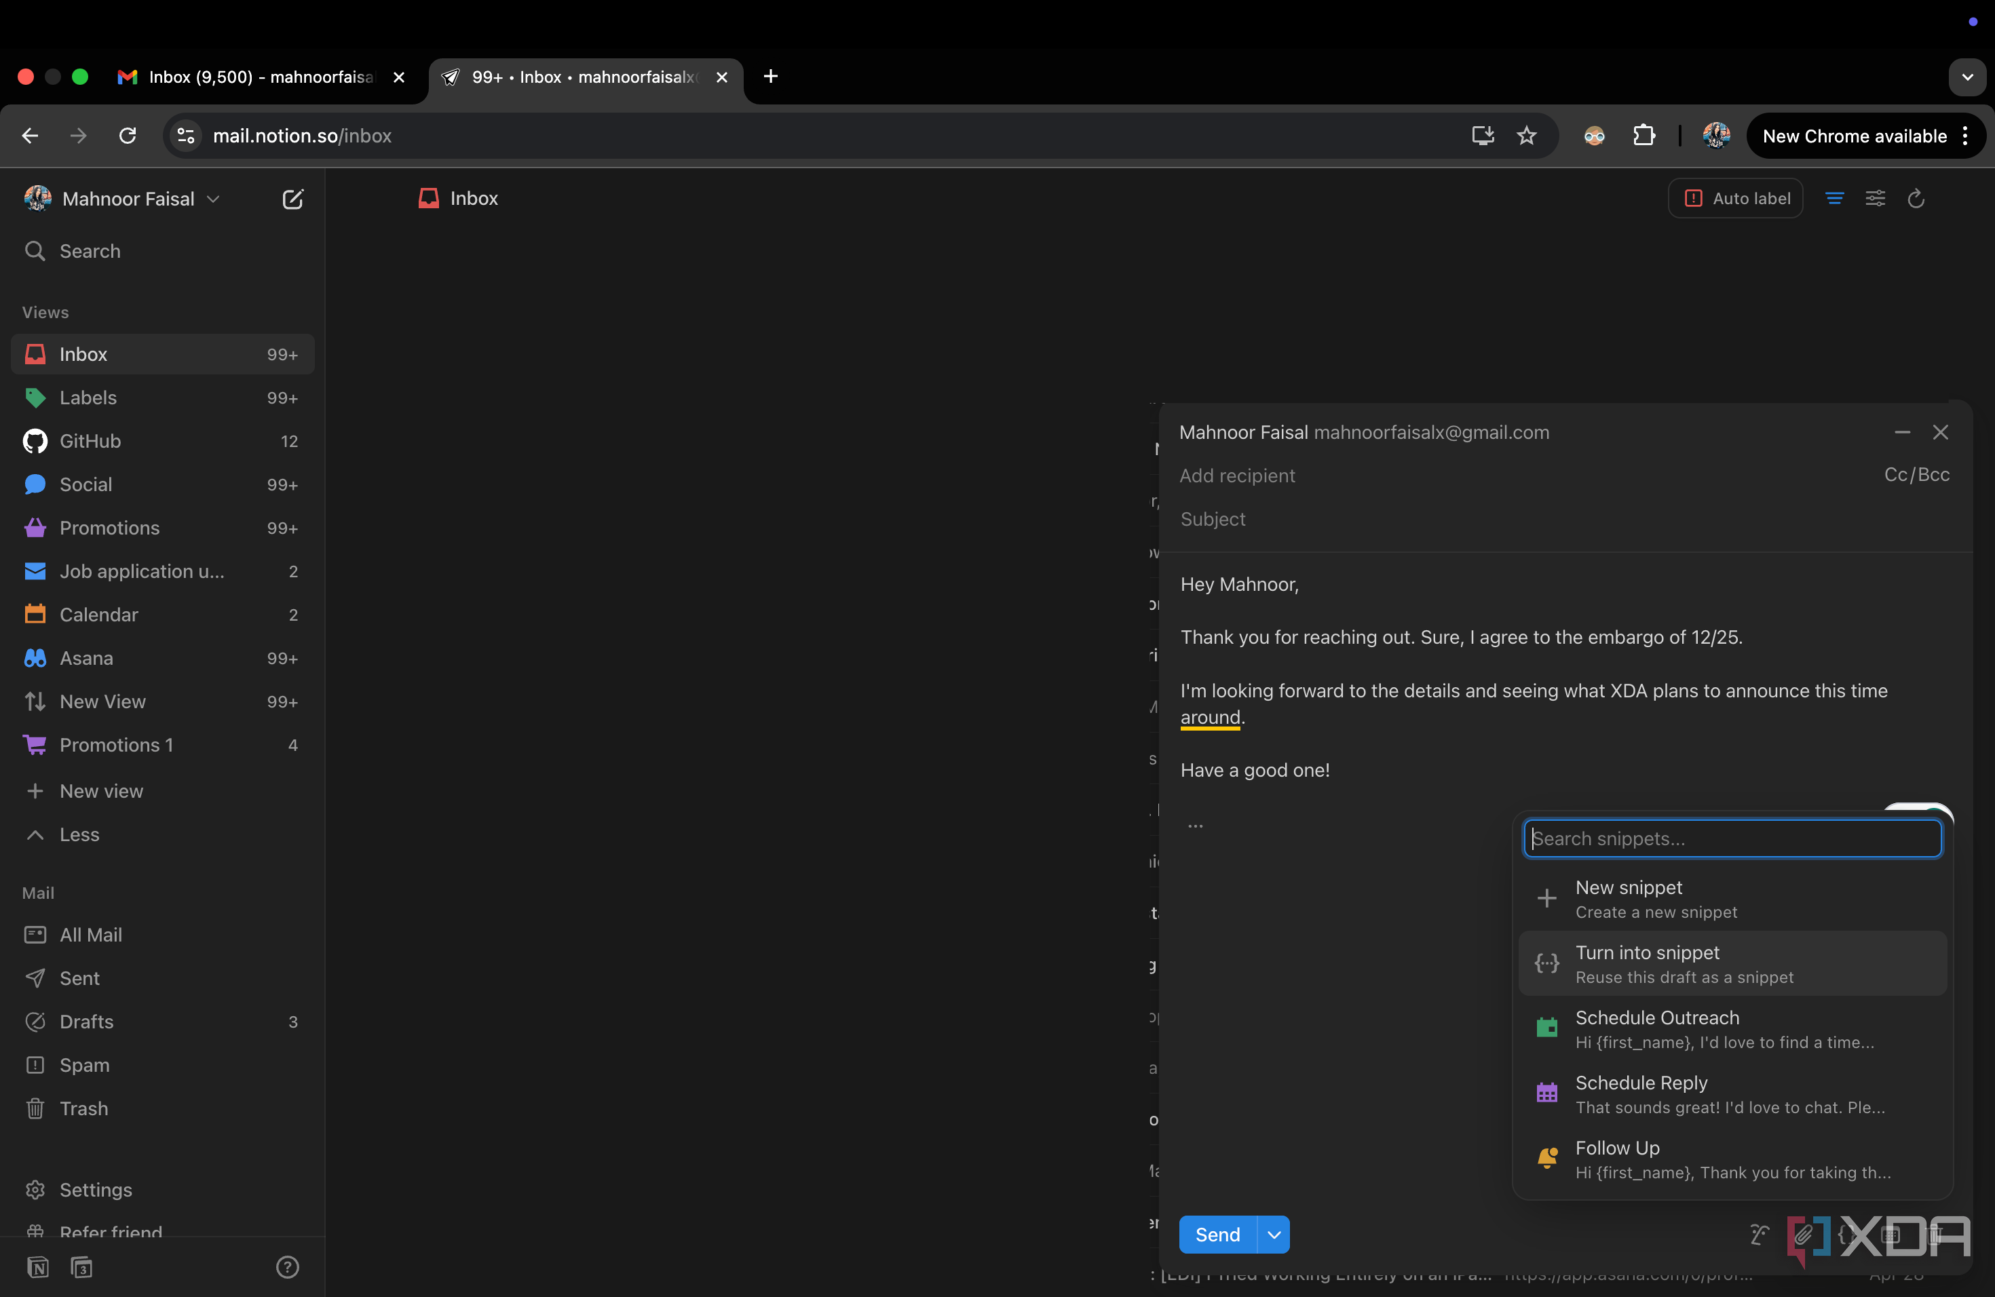The height and width of the screenshot is (1297, 1995).
Task: Click the Notion Calendar icon at sidebar bottom
Action: click(81, 1267)
